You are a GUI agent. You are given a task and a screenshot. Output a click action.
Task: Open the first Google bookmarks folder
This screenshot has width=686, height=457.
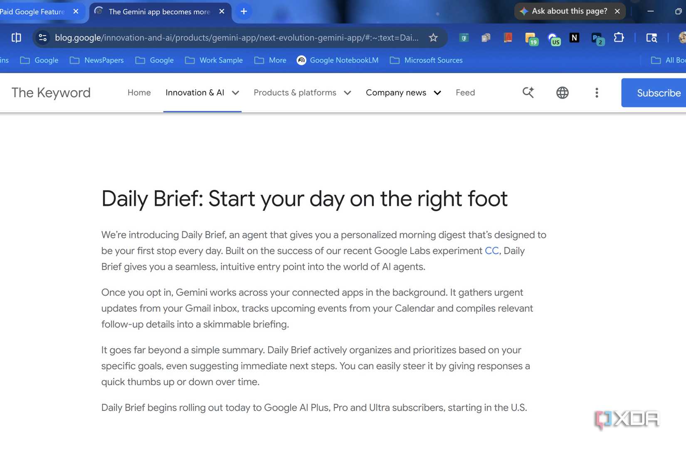point(39,60)
